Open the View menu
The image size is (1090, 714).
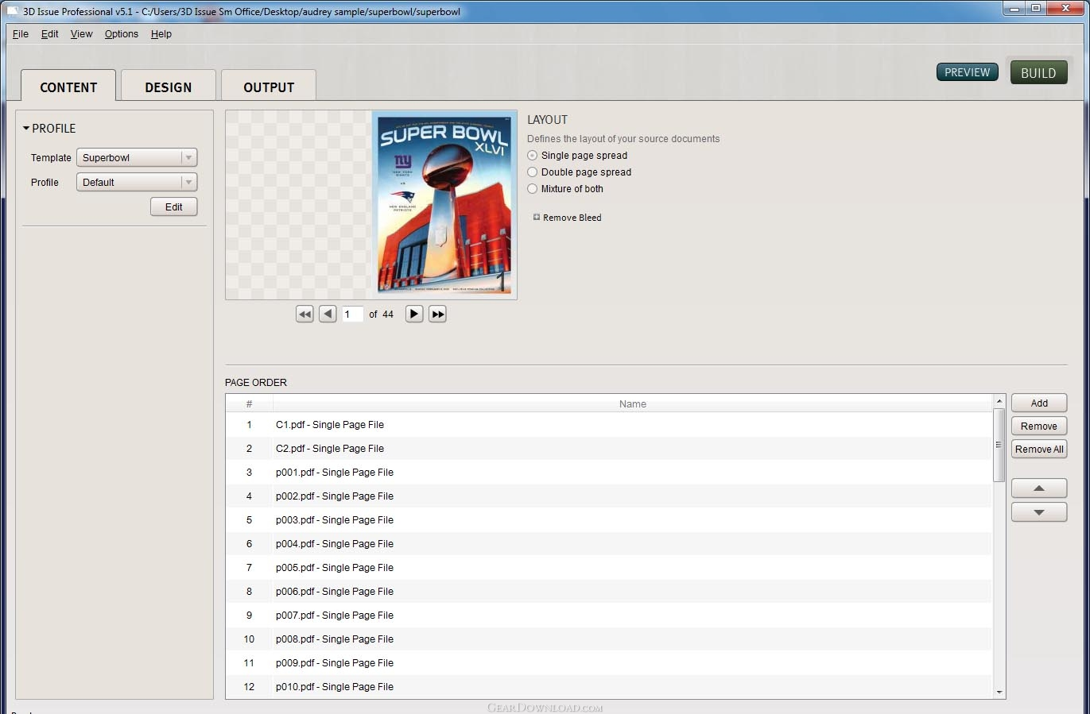pos(81,34)
